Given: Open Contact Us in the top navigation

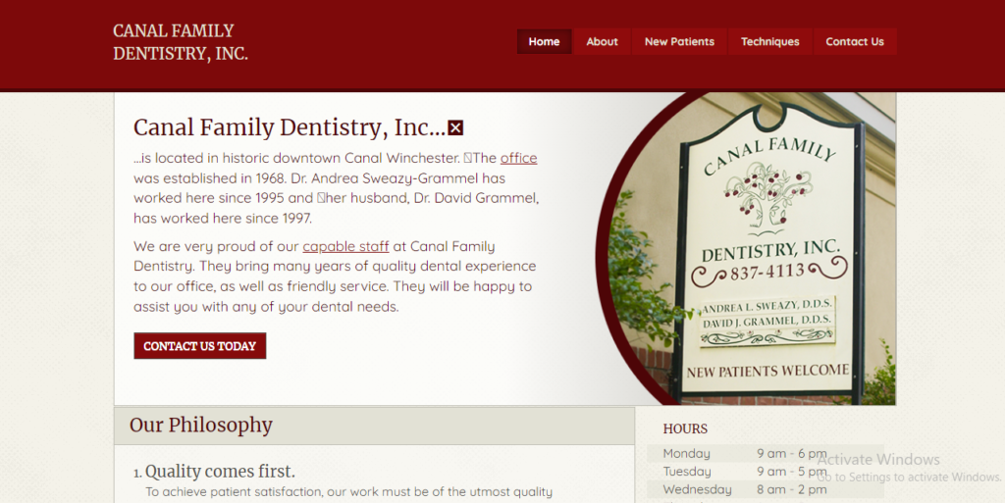Looking at the screenshot, I should pyautogui.click(x=855, y=41).
